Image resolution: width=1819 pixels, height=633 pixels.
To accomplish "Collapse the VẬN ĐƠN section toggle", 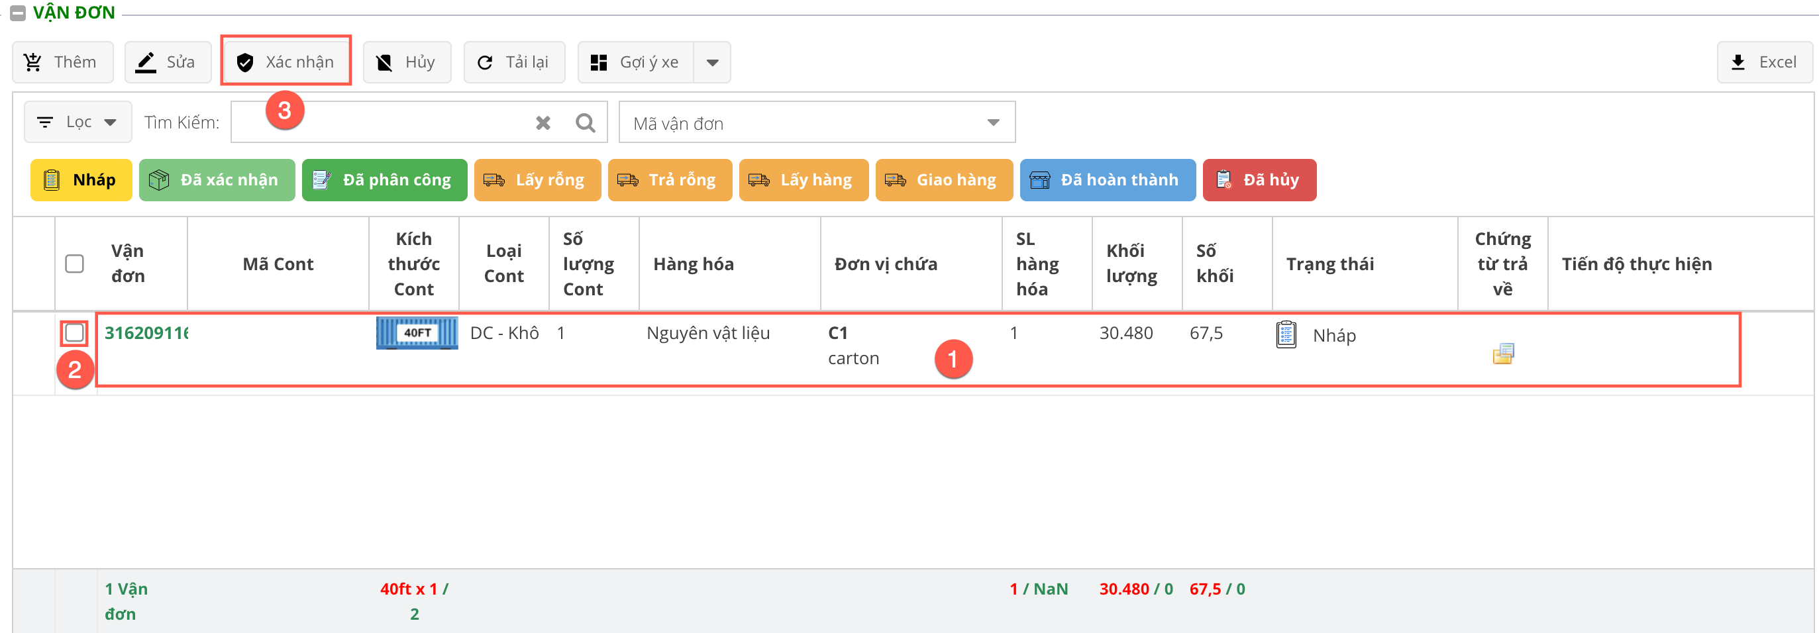I will click(x=18, y=13).
